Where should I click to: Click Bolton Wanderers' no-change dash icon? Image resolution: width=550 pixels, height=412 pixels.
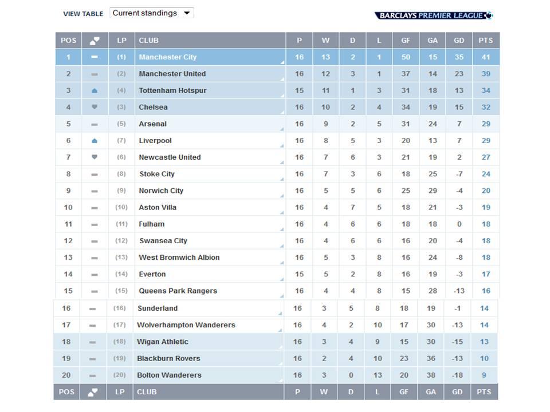[x=93, y=375]
